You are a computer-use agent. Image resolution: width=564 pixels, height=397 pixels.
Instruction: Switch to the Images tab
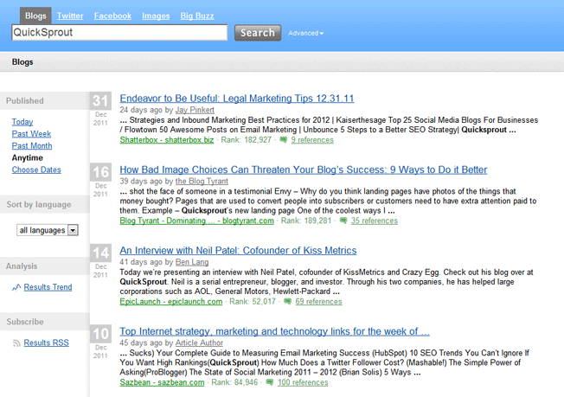156,16
